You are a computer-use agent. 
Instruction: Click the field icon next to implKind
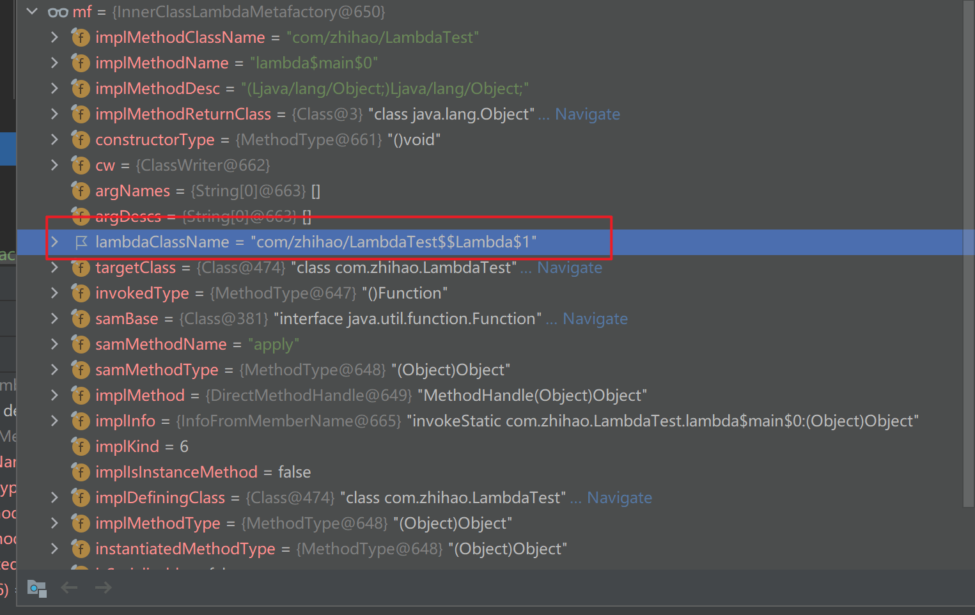coord(81,447)
